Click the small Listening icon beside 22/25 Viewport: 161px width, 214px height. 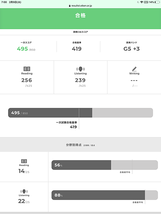click(24, 191)
